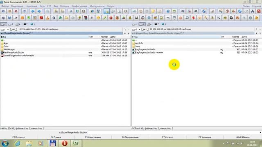Click F6 Перемещение button

click(x=130, y=137)
